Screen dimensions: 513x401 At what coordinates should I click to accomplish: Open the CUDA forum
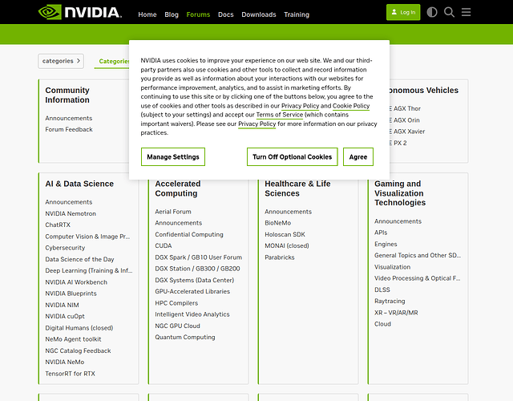pos(164,246)
